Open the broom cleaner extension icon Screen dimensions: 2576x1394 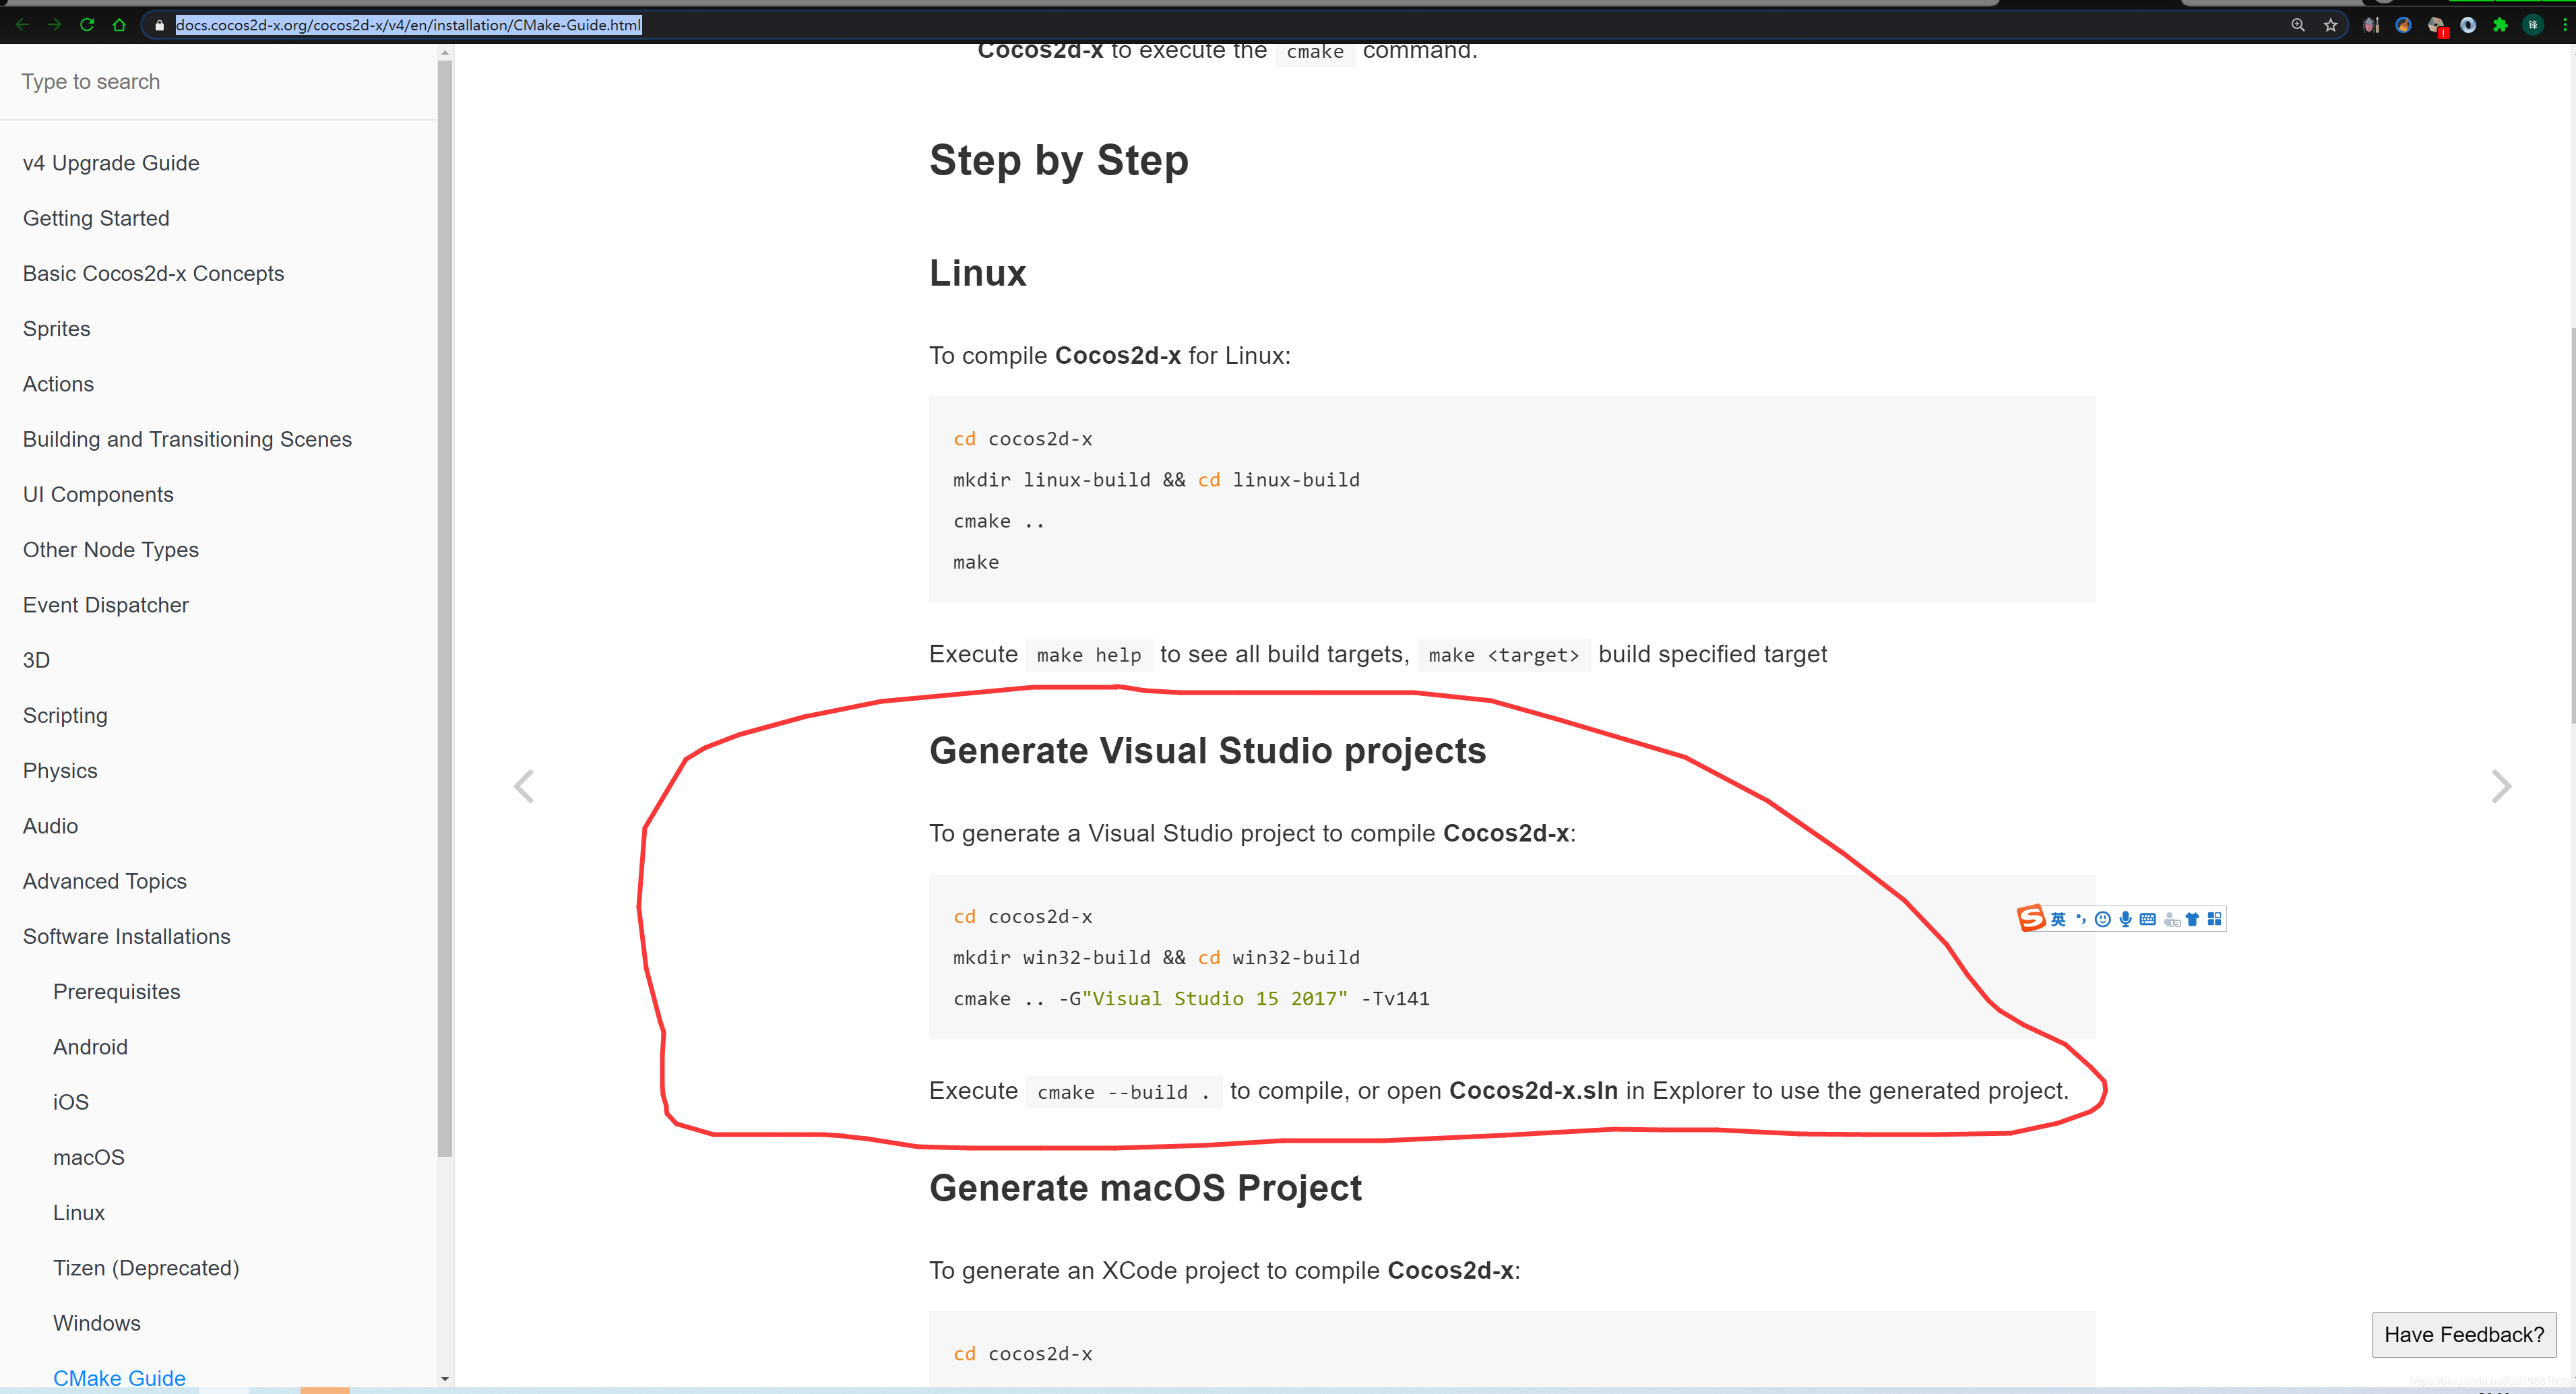click(x=2403, y=25)
